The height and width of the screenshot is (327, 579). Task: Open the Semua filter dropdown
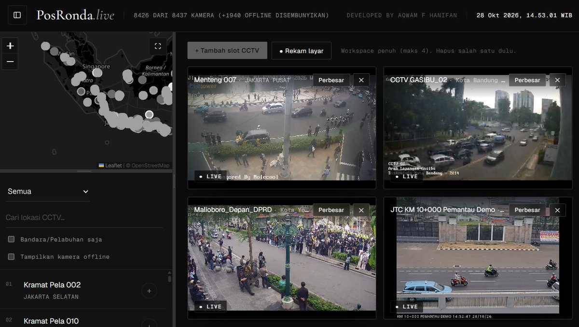point(48,191)
